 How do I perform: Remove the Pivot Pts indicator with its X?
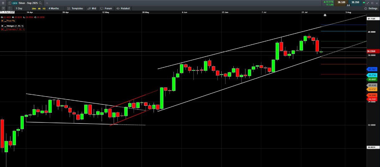coord(2,21)
